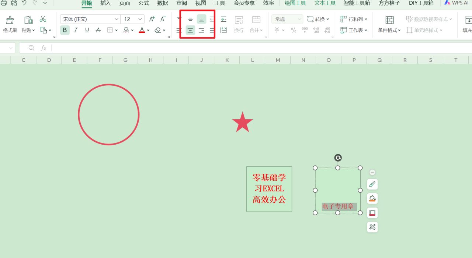Click the undo arrow icon
This screenshot has width=472, height=258.
(24, 3)
